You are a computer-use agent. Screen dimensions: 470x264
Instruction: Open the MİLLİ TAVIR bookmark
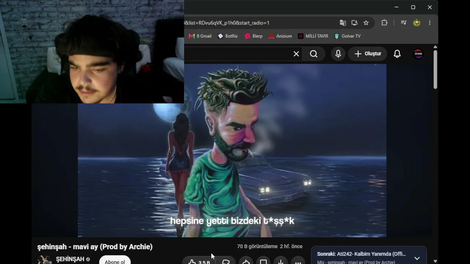pos(313,36)
